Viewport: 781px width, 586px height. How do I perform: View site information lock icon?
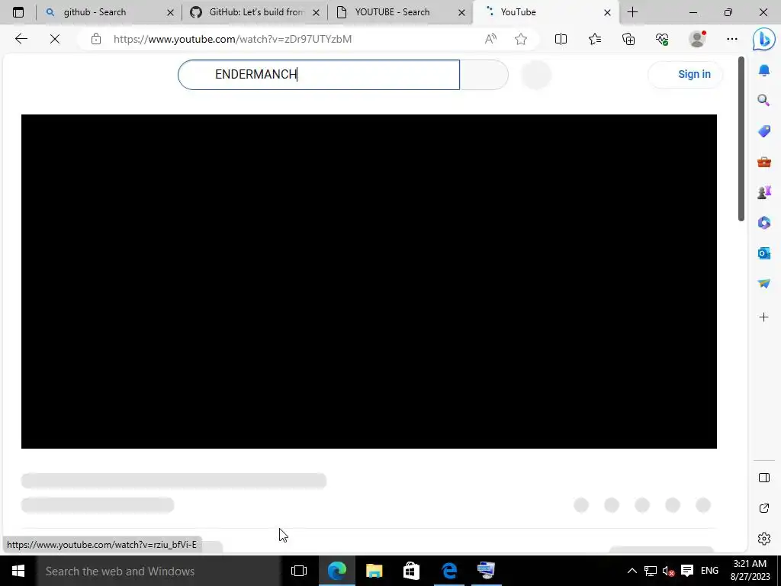tap(96, 39)
